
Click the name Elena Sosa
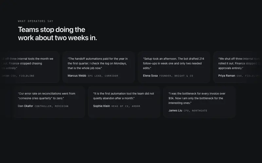coord(150,76)
